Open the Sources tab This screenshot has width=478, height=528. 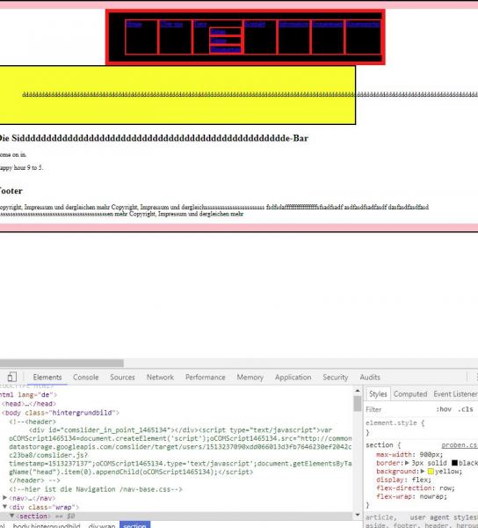click(122, 378)
